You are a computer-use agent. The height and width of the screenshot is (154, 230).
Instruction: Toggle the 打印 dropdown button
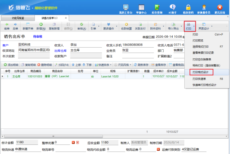(x=190, y=26)
